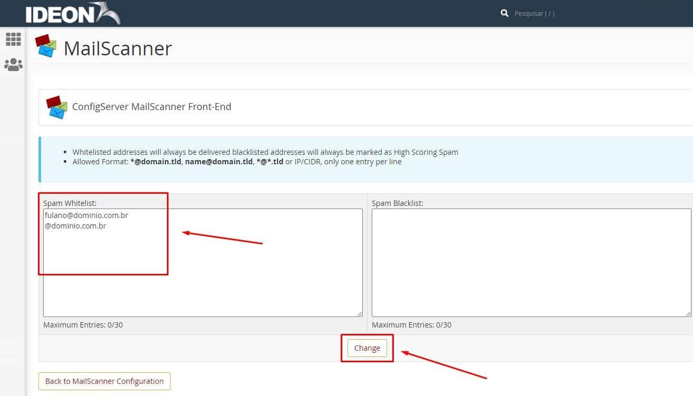Screen dimensions: 693x396
Task: Open Back to MailScanner Configuration
Action: [x=104, y=381]
